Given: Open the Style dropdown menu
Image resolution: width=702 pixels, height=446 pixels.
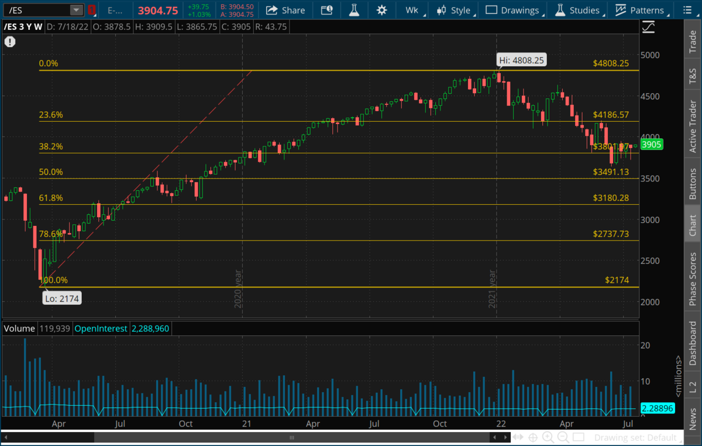Looking at the screenshot, I should (x=455, y=10).
